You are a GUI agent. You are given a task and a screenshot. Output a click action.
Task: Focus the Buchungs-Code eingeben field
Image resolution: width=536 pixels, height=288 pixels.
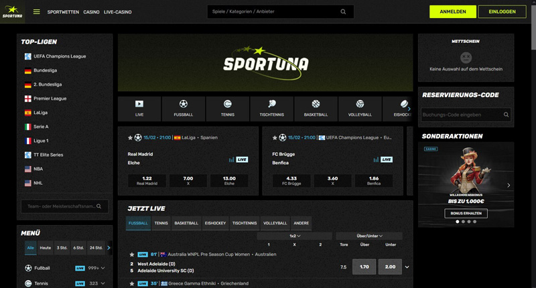(466, 115)
